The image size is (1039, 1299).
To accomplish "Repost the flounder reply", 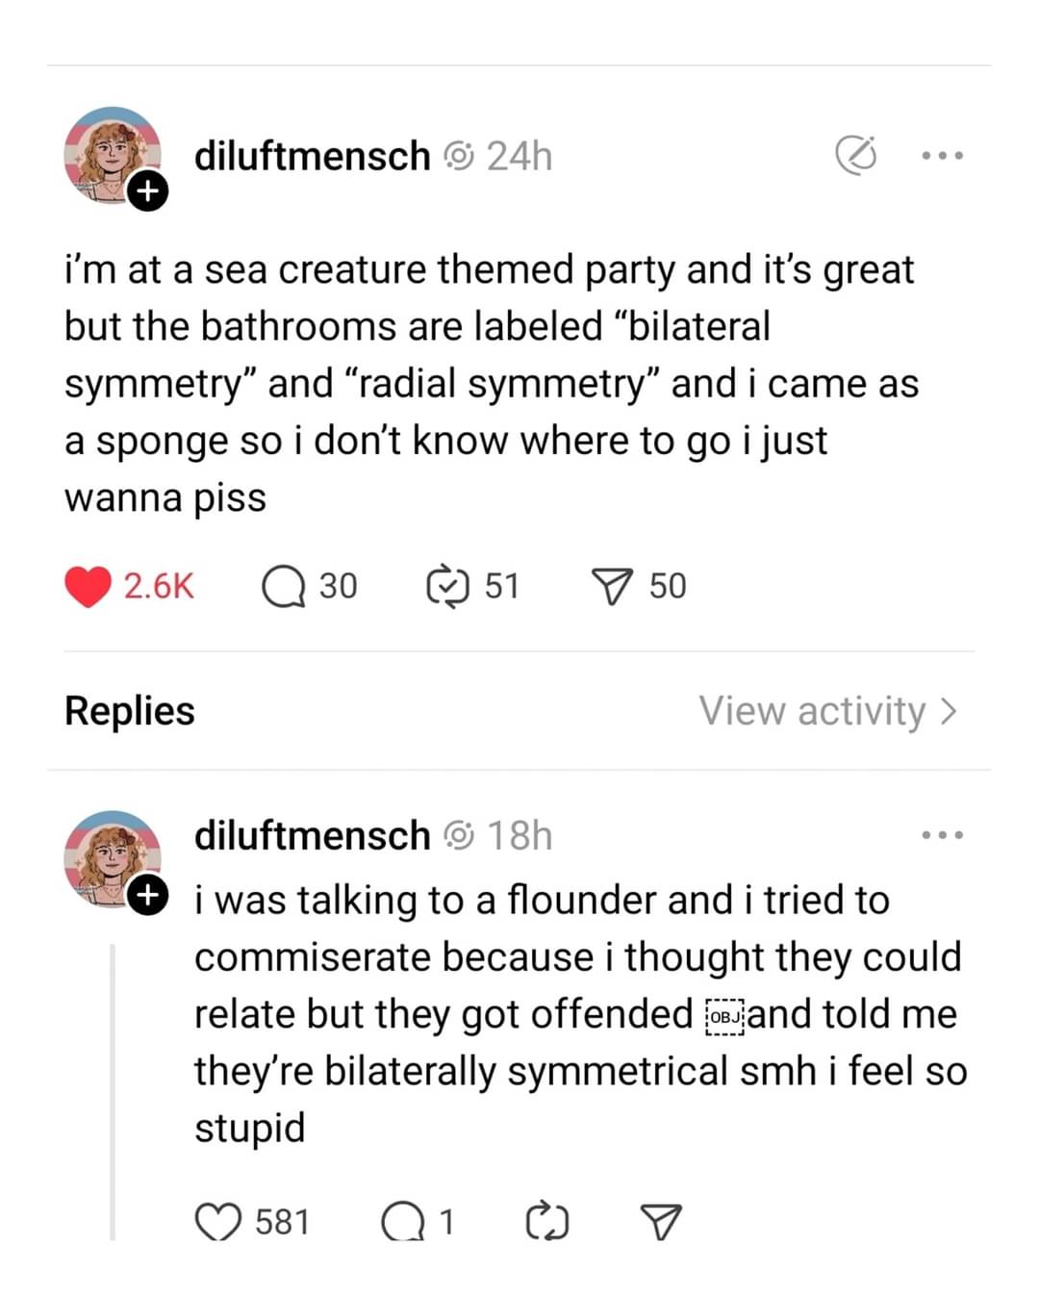I will (x=547, y=1222).
